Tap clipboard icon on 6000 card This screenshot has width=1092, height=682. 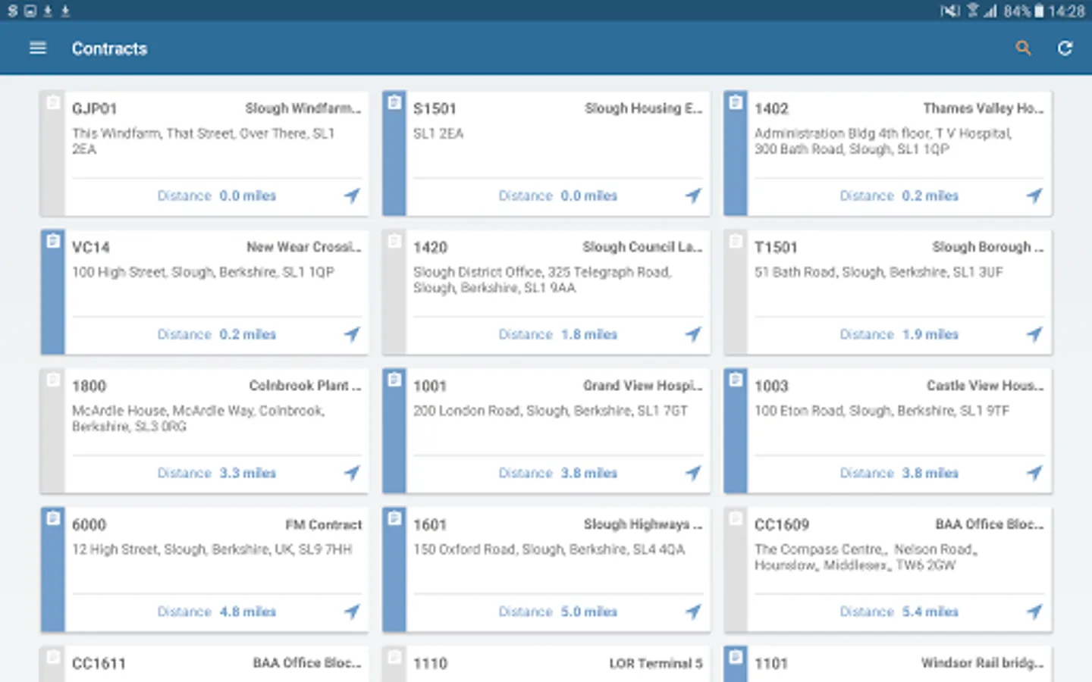point(53,518)
